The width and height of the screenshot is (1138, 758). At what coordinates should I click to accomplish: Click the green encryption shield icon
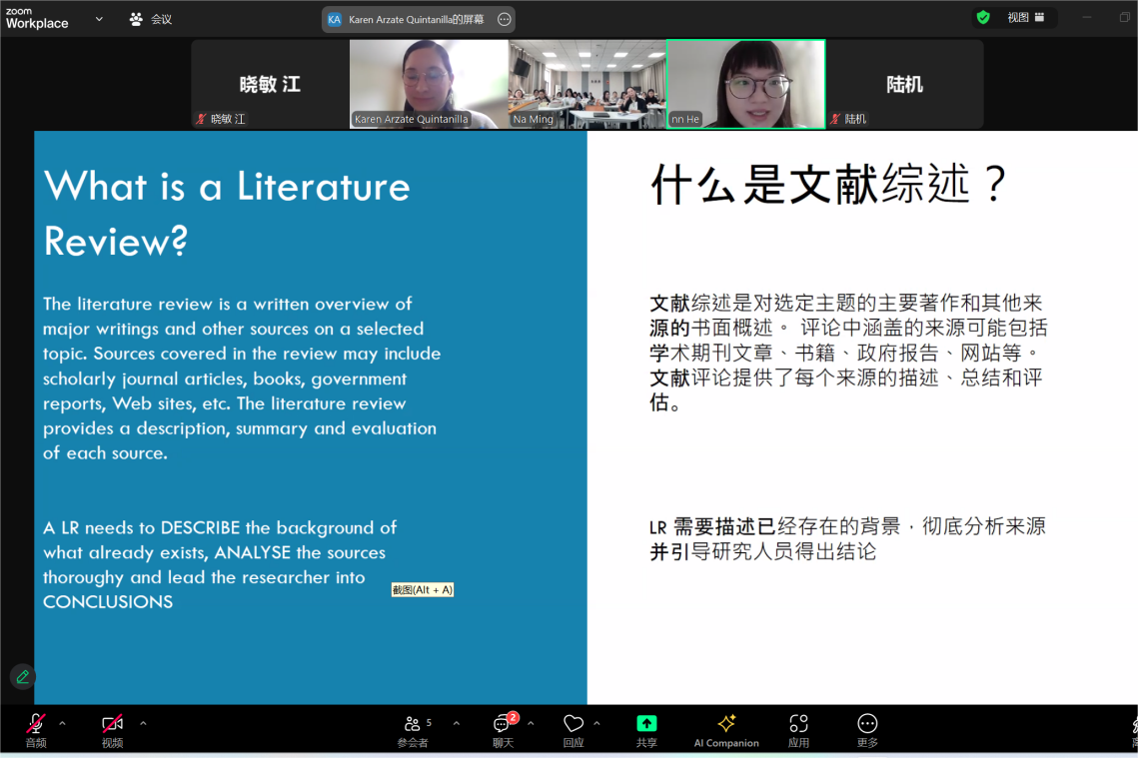[x=983, y=18]
